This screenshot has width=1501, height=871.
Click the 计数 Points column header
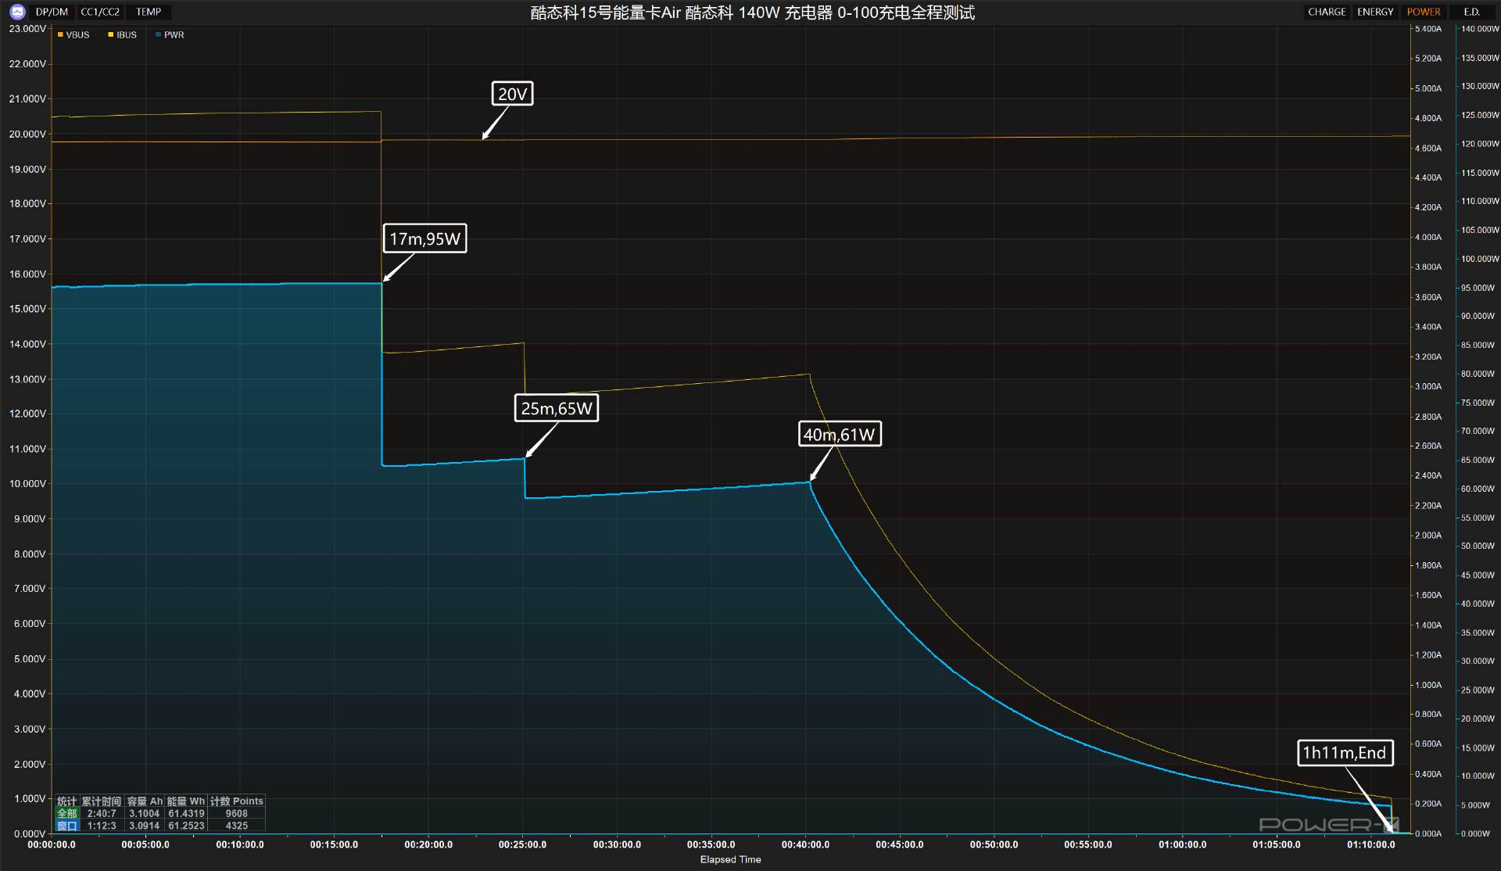click(237, 801)
